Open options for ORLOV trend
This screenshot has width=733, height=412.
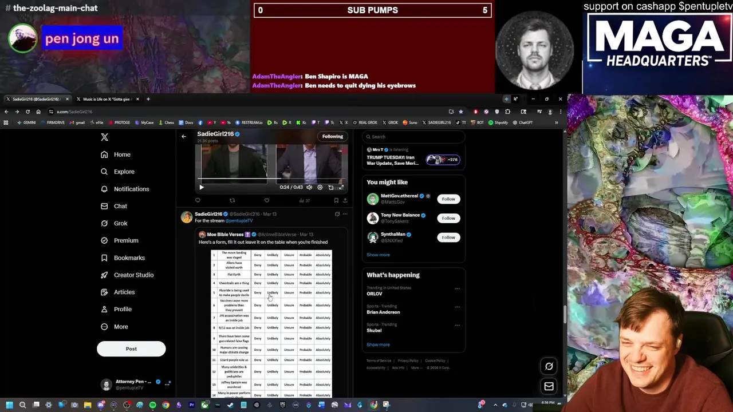click(x=457, y=288)
